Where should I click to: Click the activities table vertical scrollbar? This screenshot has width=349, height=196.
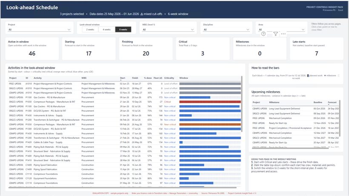pos(242,104)
